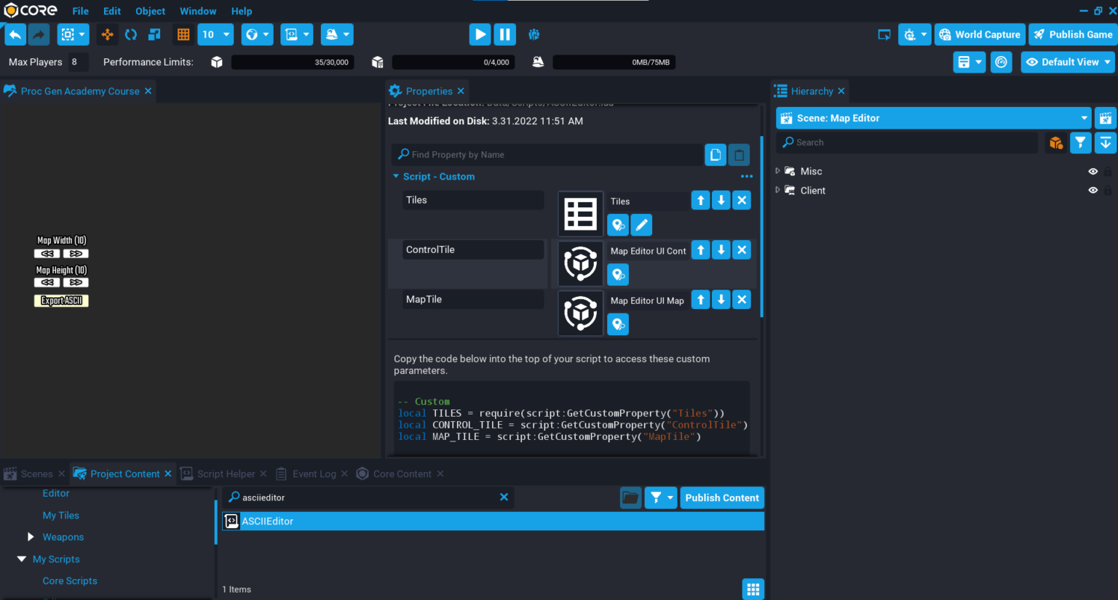Activate the orange Translate move tool

tap(107, 34)
